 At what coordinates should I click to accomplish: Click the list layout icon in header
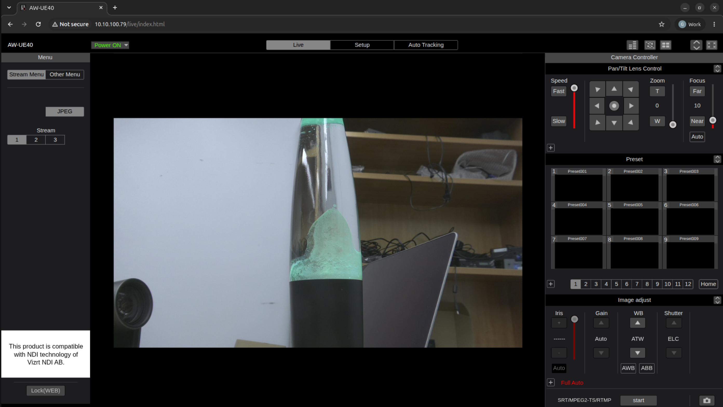[632, 45]
